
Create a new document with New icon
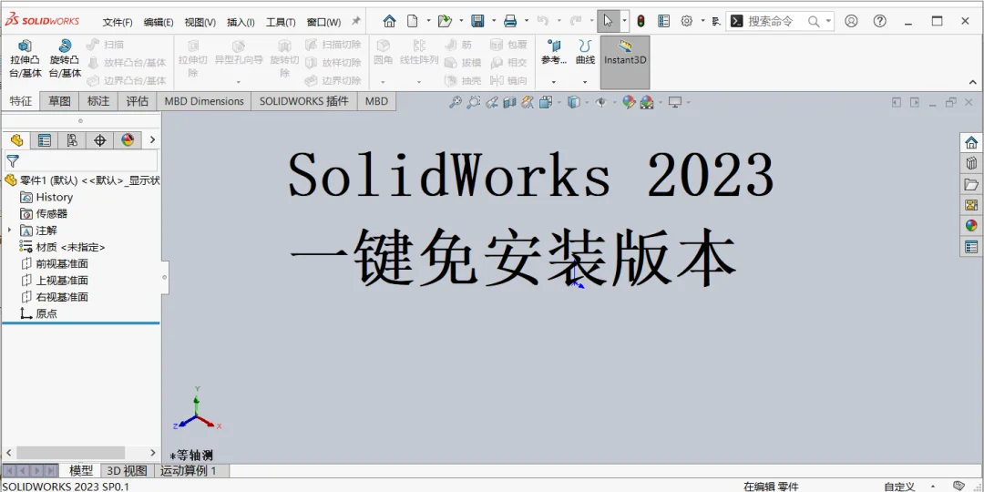(413, 21)
